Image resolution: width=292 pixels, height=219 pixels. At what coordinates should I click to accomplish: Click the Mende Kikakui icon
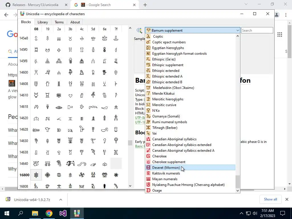pos(148,94)
